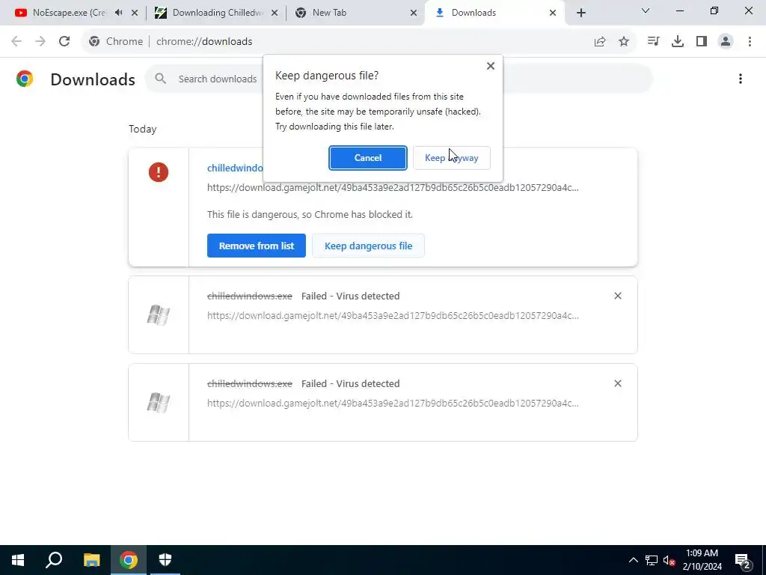766x575 pixels.
Task: Click the Chrome taskbar icon
Action: [129, 560]
